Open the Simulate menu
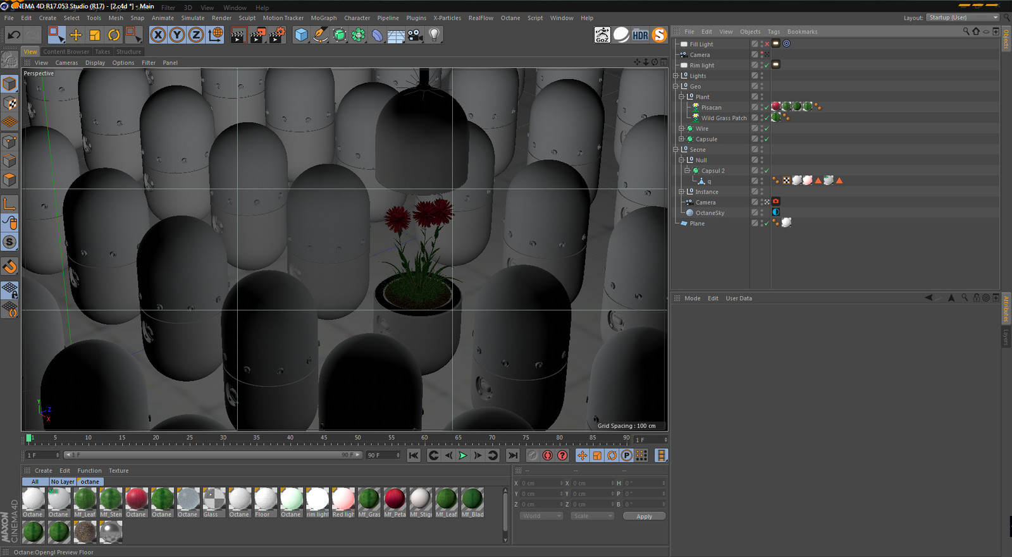 pos(193,18)
